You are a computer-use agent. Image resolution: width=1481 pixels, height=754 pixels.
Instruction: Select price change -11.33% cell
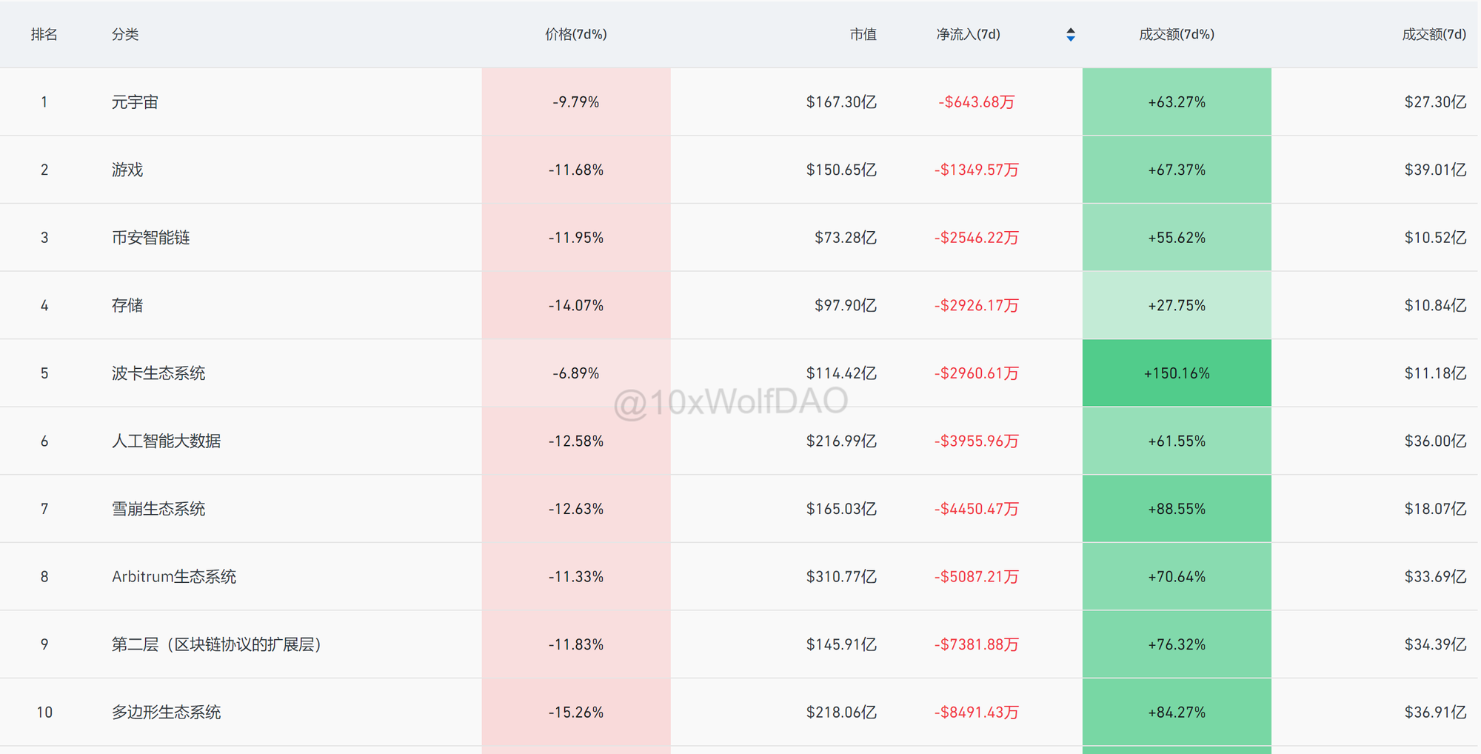pos(576,577)
